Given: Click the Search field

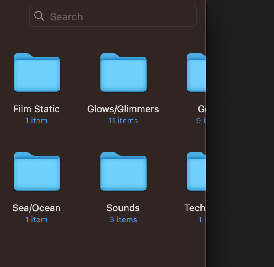Looking at the screenshot, I should 113,16.
